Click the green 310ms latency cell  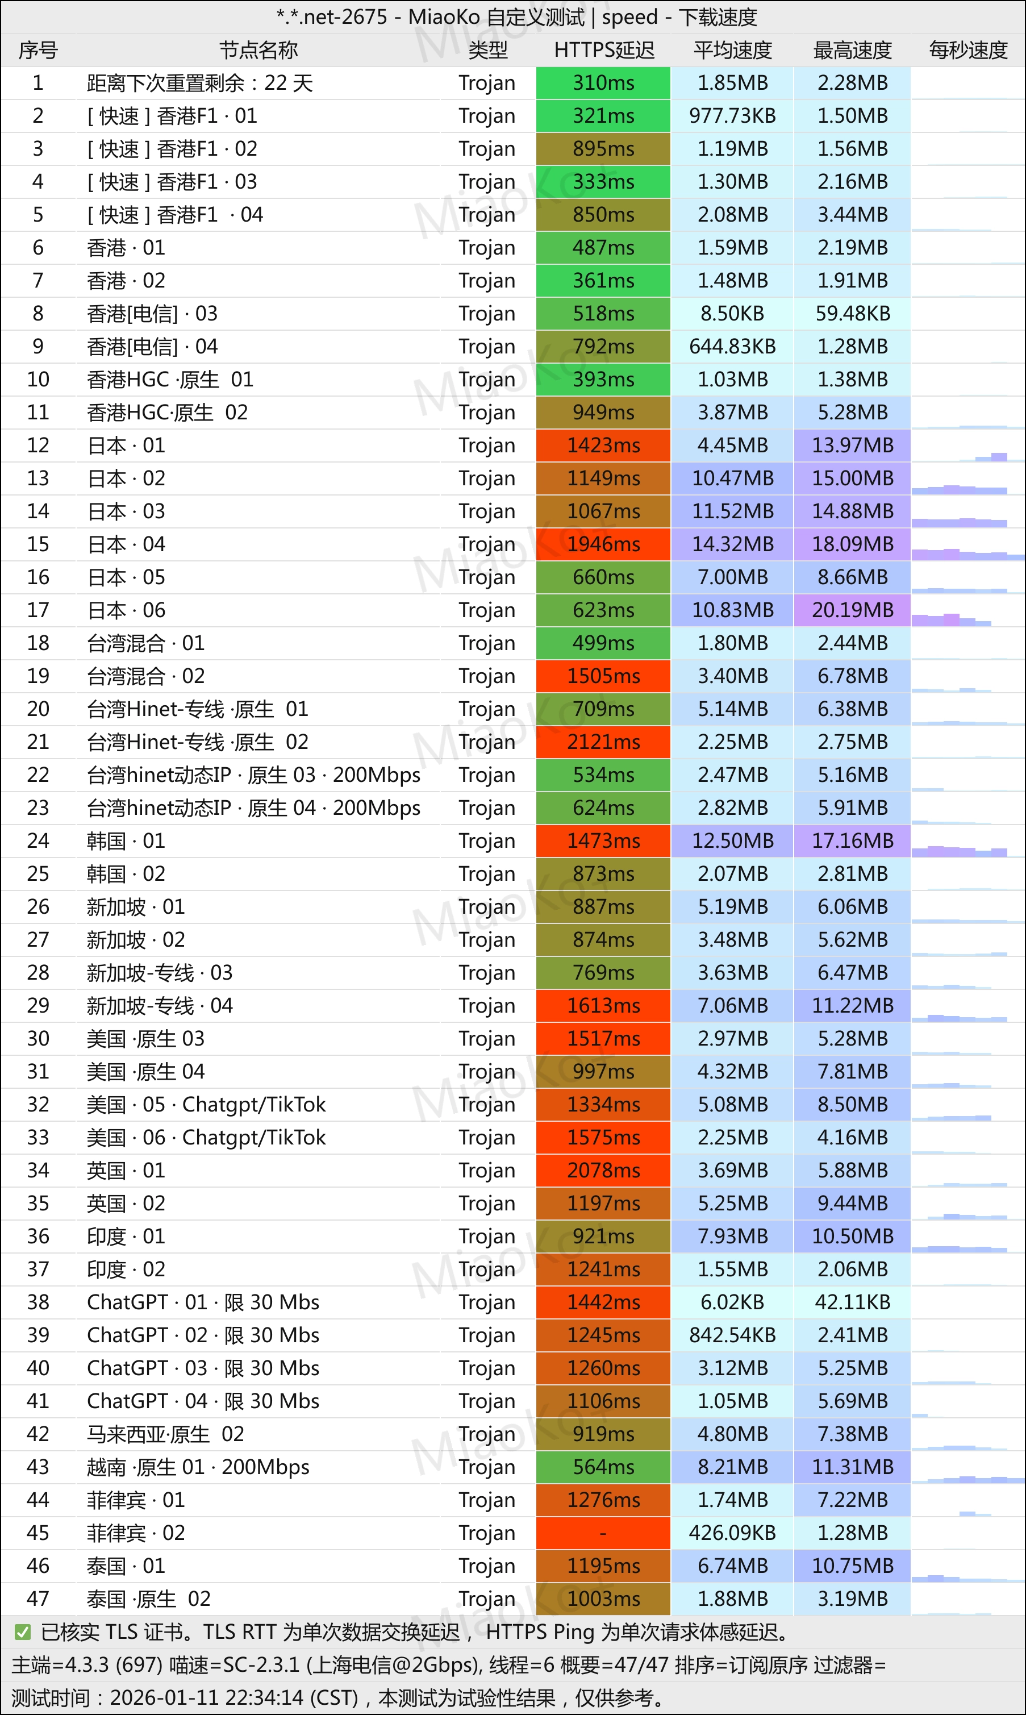coord(603,83)
